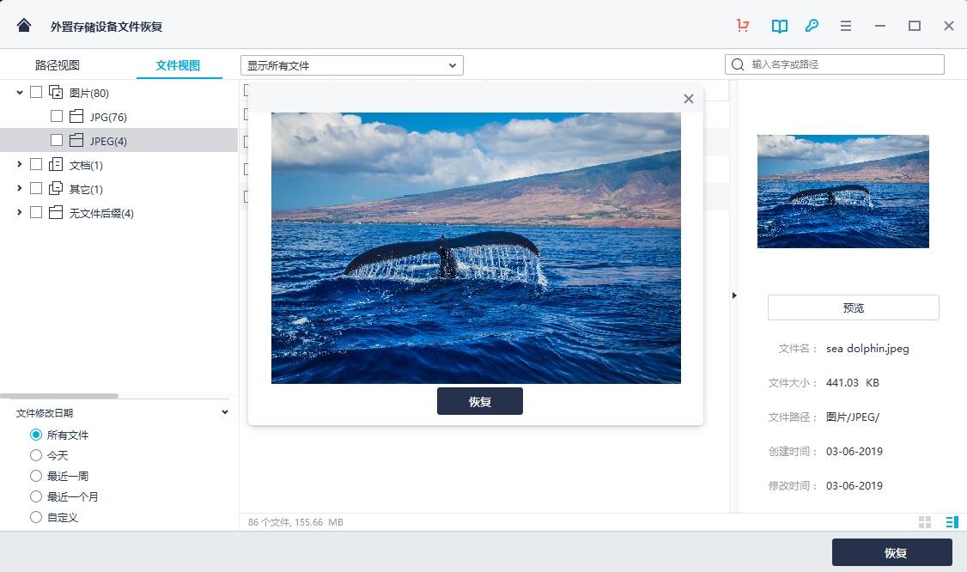Close the image preview popup

[689, 99]
